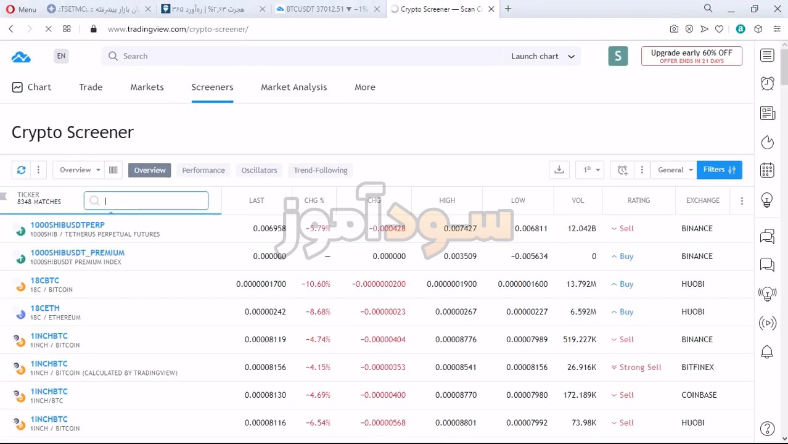
Task: Click the top Search field
Action: click(x=302, y=56)
